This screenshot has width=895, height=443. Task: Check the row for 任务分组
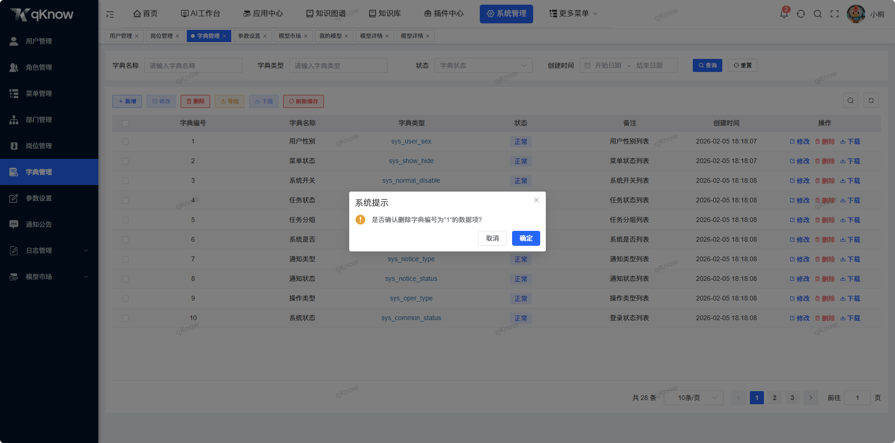(125, 220)
